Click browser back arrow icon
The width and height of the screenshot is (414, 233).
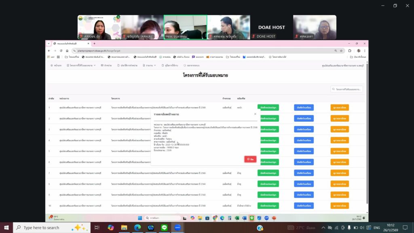(49, 51)
